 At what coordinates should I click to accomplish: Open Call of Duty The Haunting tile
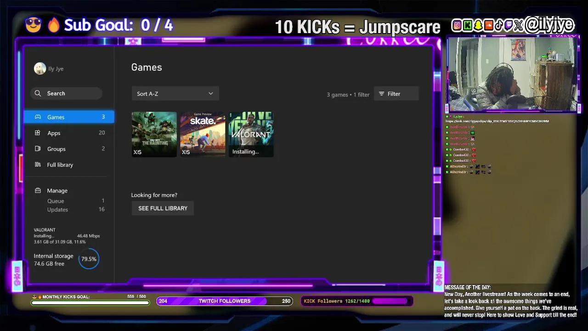click(x=154, y=134)
